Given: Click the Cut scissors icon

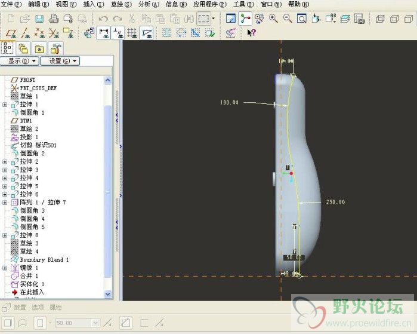Looking at the screenshot, I should pos(132,19).
